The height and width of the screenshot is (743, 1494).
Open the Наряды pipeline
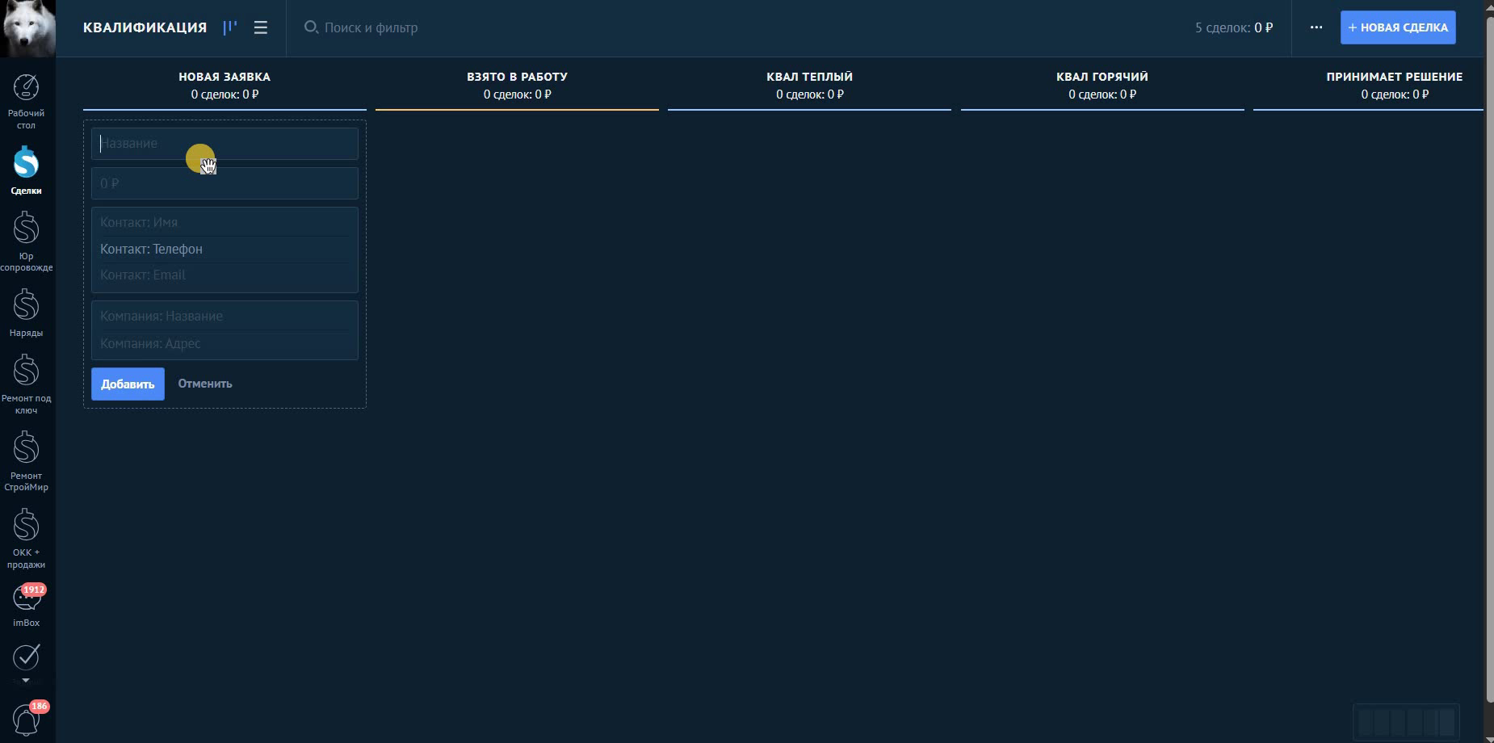[26, 313]
